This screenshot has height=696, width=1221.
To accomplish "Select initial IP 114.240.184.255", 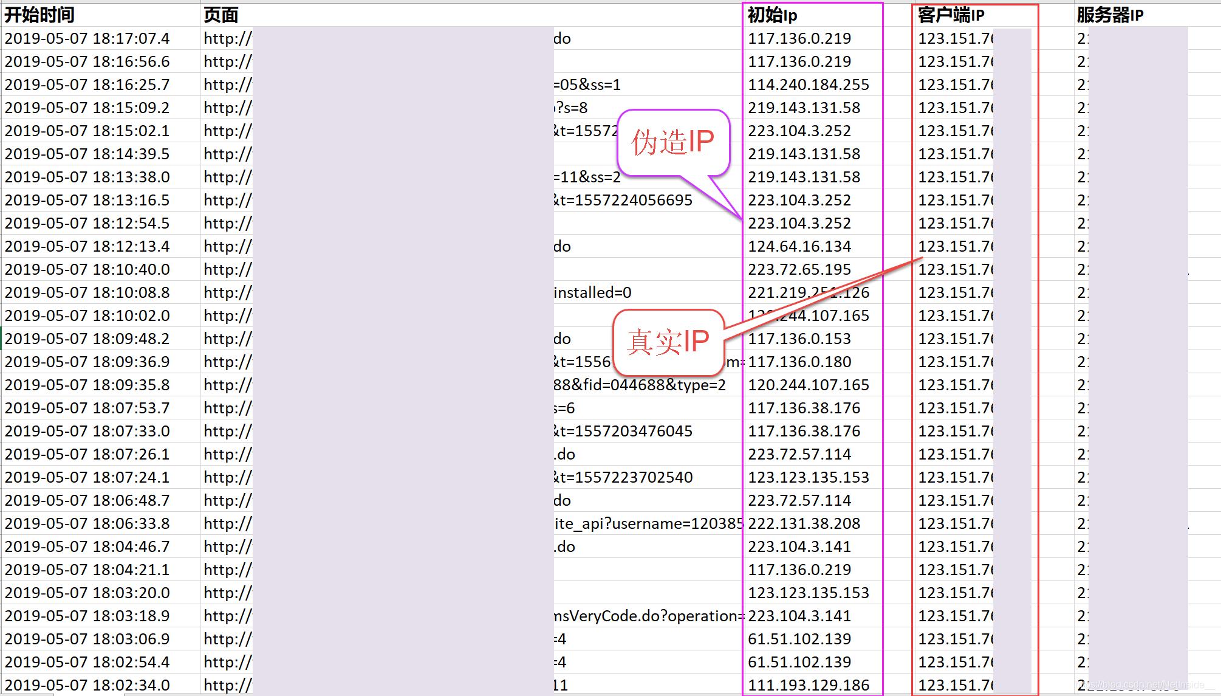I will [809, 84].
